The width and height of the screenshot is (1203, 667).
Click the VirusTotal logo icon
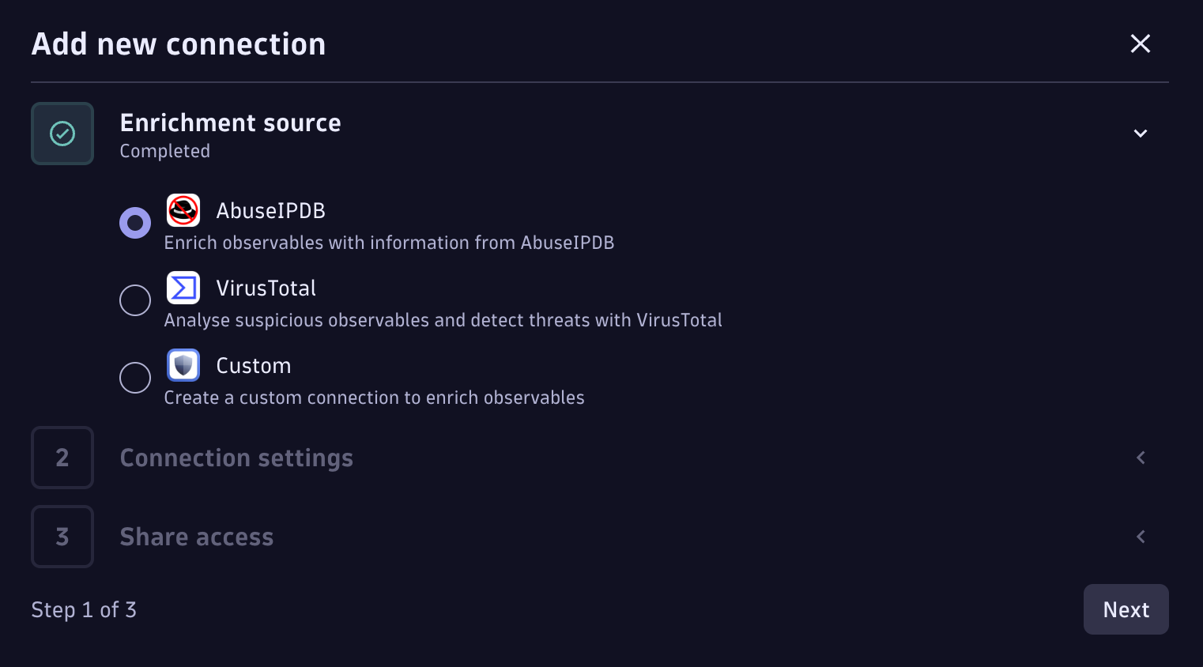(183, 288)
